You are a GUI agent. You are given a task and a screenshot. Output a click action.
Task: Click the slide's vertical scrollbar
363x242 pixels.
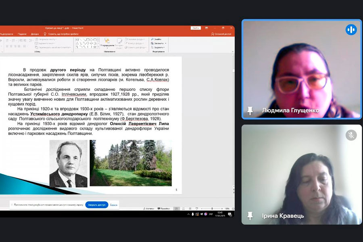click(234, 121)
